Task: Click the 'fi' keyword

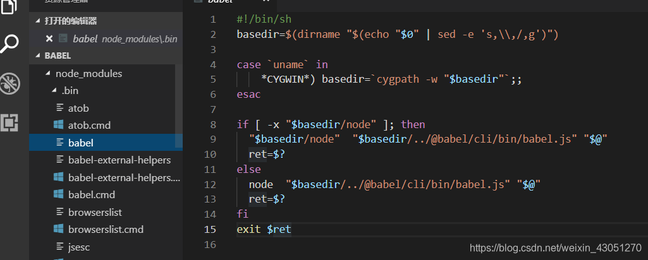Action: coord(243,214)
